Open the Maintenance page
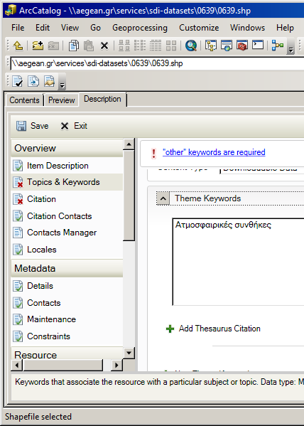Image resolution: width=304 pixels, height=426 pixels. [x=67, y=319]
